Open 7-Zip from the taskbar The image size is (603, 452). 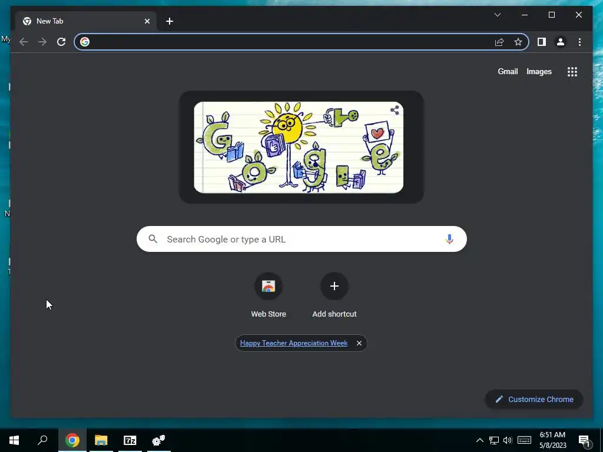point(130,440)
